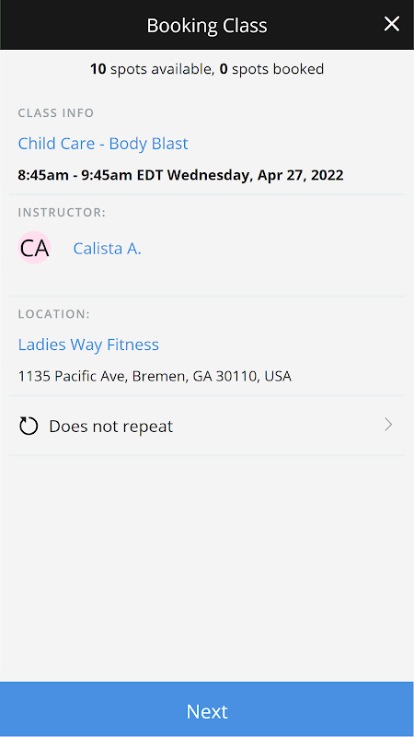
Task: Click the Booking Class header title
Action: pos(207,26)
